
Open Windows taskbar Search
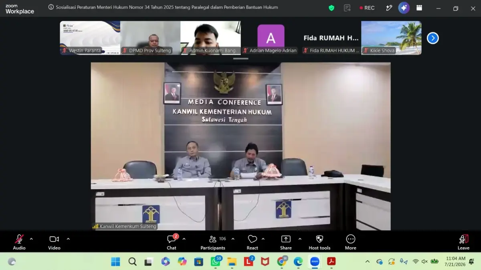coord(132,262)
